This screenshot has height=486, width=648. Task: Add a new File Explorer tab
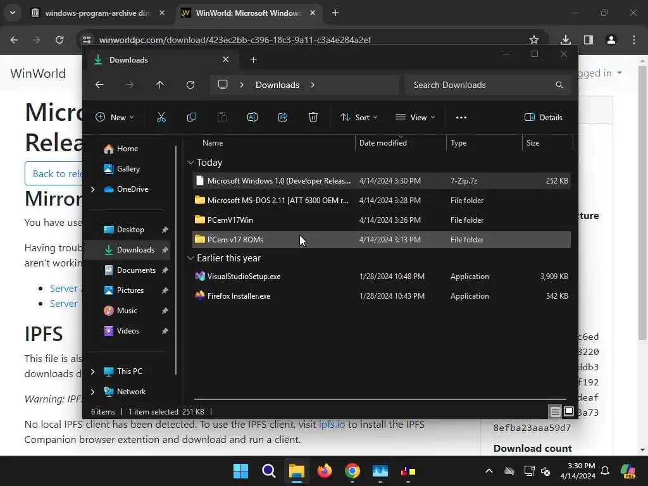(x=253, y=60)
